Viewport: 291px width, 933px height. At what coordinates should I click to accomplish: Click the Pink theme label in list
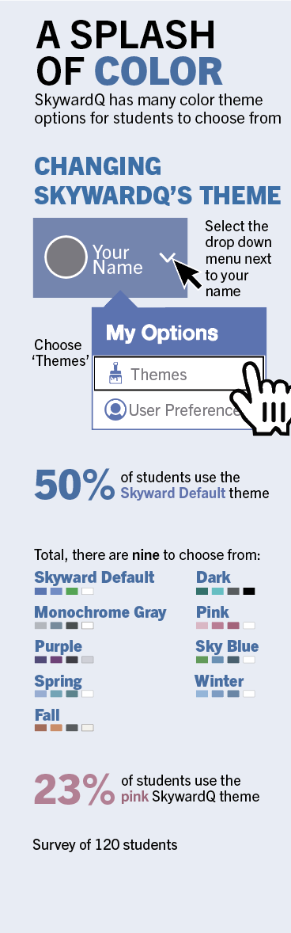[x=212, y=611]
